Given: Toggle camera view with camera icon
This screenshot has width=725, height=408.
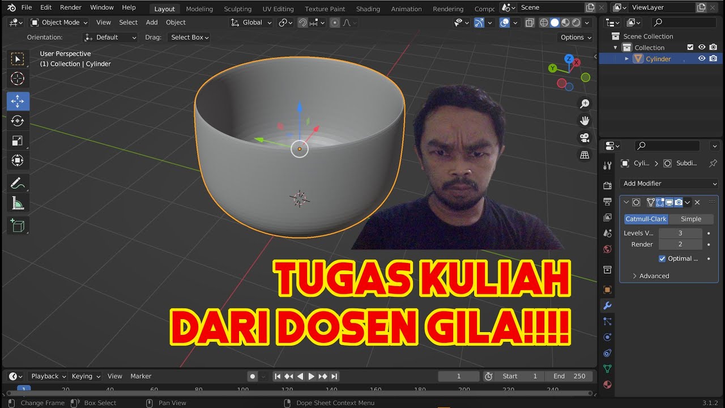Looking at the screenshot, I should [585, 138].
